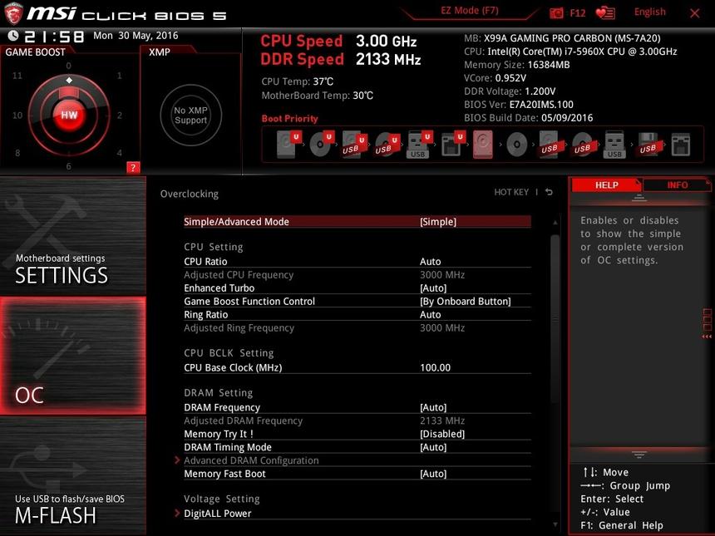Click the last network boot device icon
This screenshot has width=715, height=536.
(x=680, y=145)
